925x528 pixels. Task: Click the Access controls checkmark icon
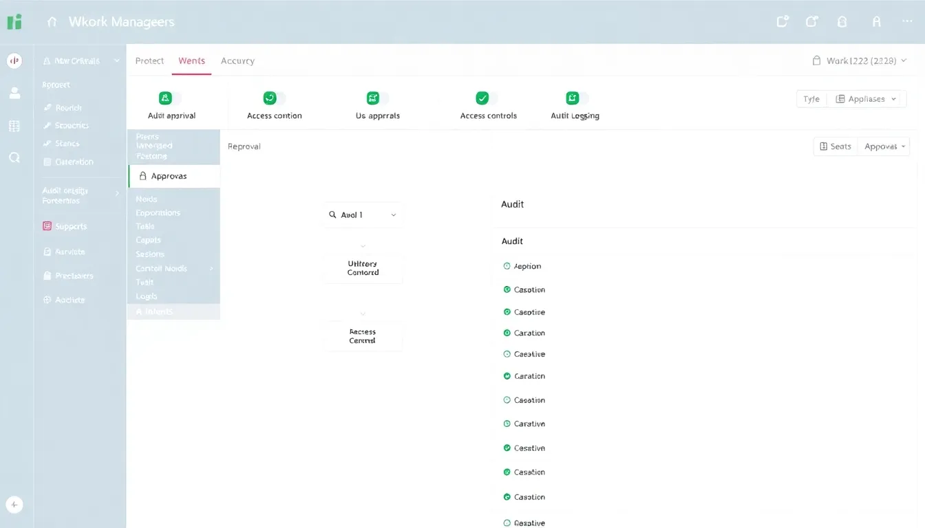pos(482,98)
